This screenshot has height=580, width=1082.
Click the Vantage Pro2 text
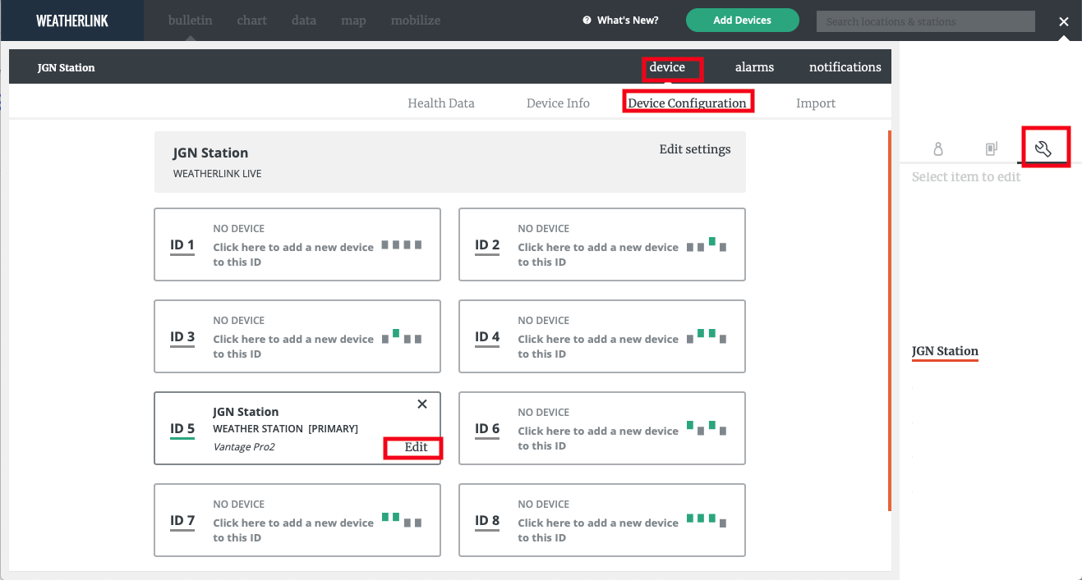(x=244, y=446)
